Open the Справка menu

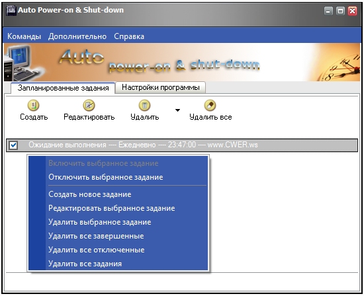[129, 36]
